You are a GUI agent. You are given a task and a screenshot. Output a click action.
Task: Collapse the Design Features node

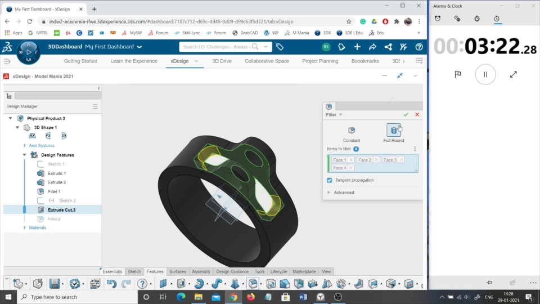point(24,155)
